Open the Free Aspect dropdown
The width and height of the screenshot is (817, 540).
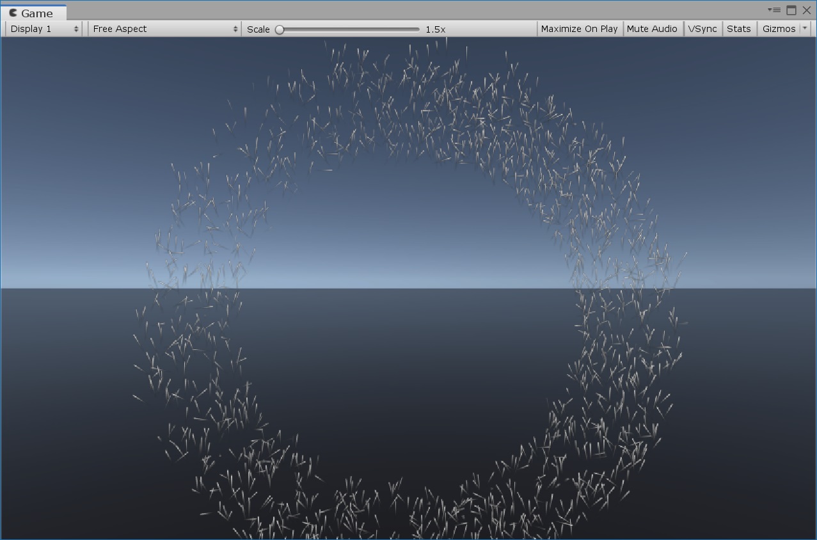(164, 29)
